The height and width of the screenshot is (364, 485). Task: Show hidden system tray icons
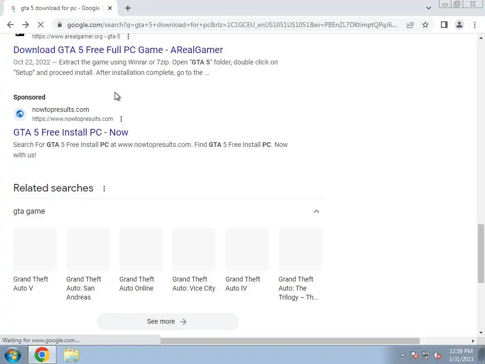403,355
